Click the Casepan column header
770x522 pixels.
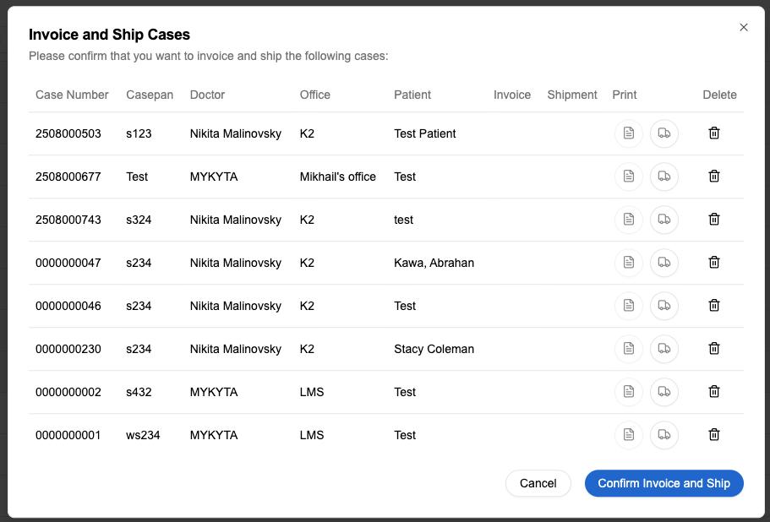click(x=150, y=95)
